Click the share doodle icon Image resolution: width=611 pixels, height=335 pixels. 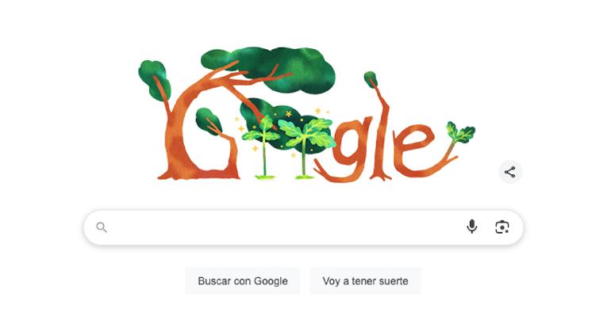coord(509,172)
